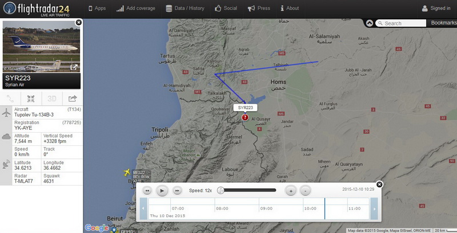This screenshot has width=457, height=233.
Task: Open the Bookmarks panel
Action: pyautogui.click(x=444, y=23)
